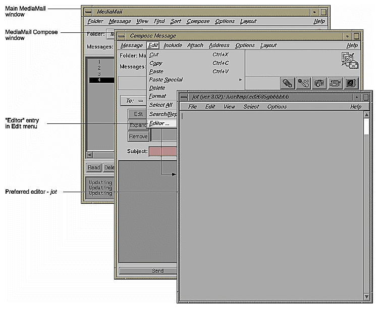
Task: Click the Compose Message logo icon with pencil and mailbox
Action: [350, 60]
